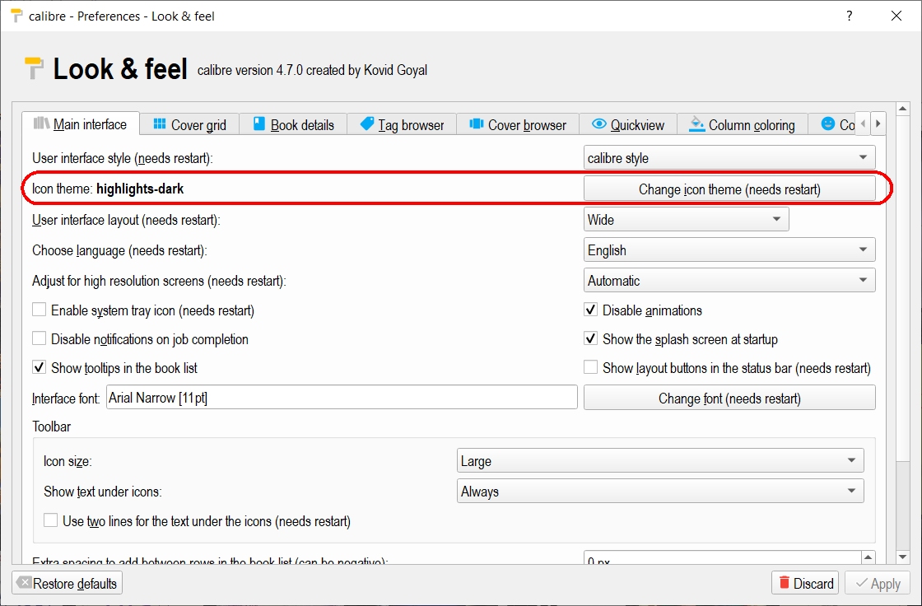Click the help question mark icon
This screenshot has width=922, height=606.
pyautogui.click(x=849, y=16)
